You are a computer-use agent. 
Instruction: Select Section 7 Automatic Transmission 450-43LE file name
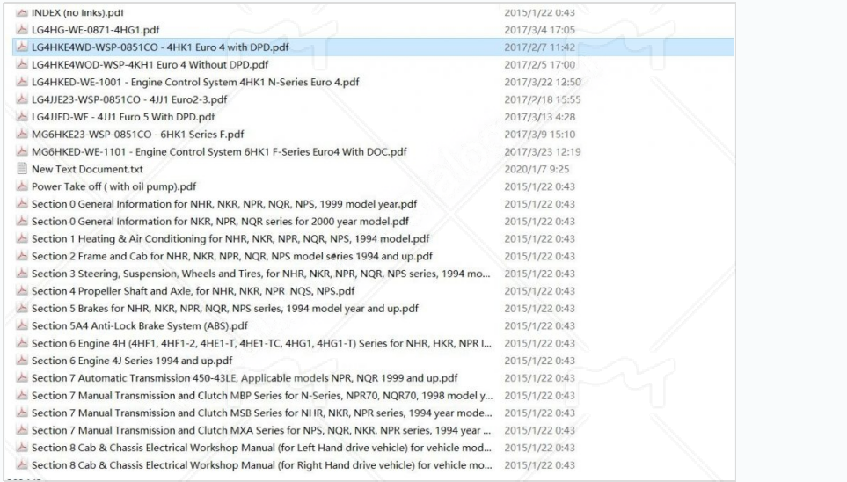point(245,378)
